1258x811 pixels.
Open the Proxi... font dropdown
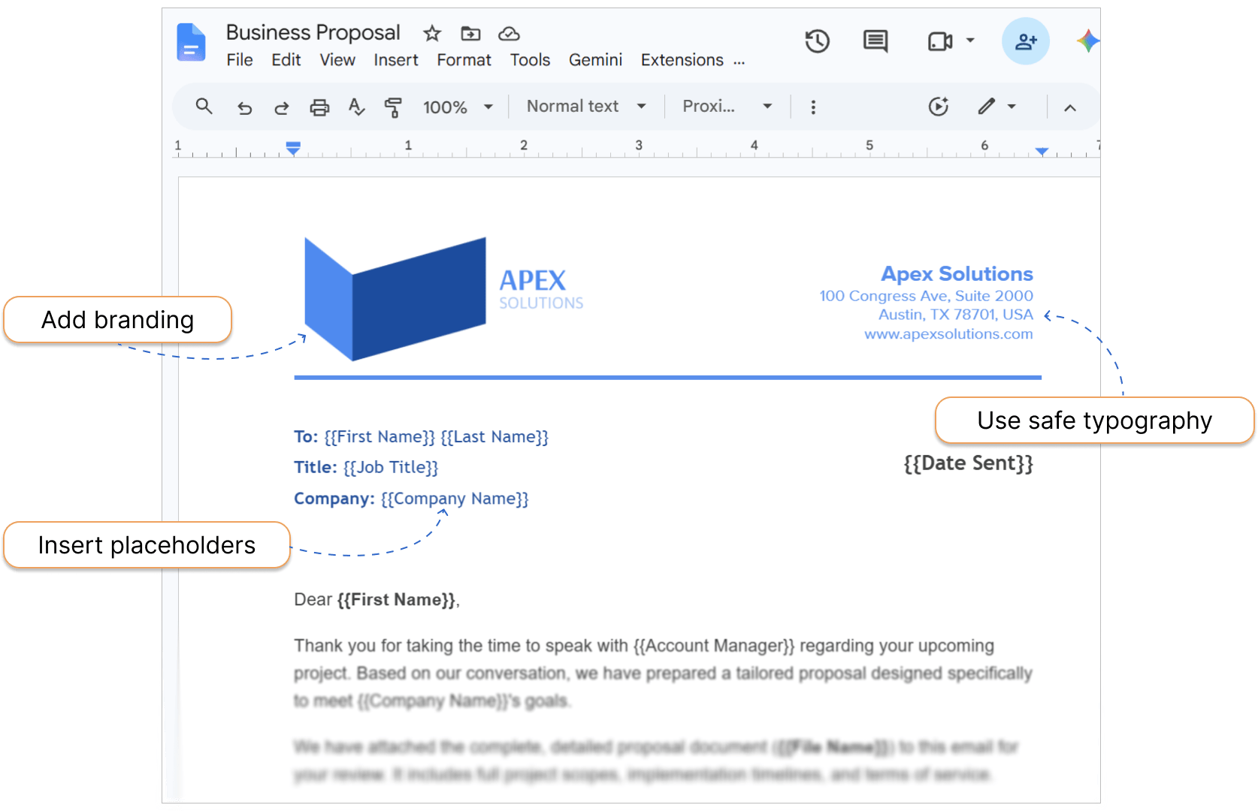(x=727, y=107)
